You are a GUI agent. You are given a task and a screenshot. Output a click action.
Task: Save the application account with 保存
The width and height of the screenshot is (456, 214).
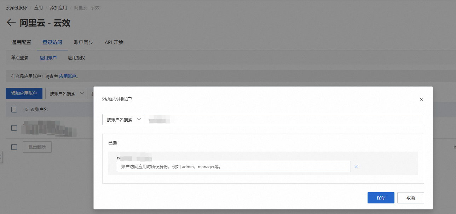pos(381,198)
